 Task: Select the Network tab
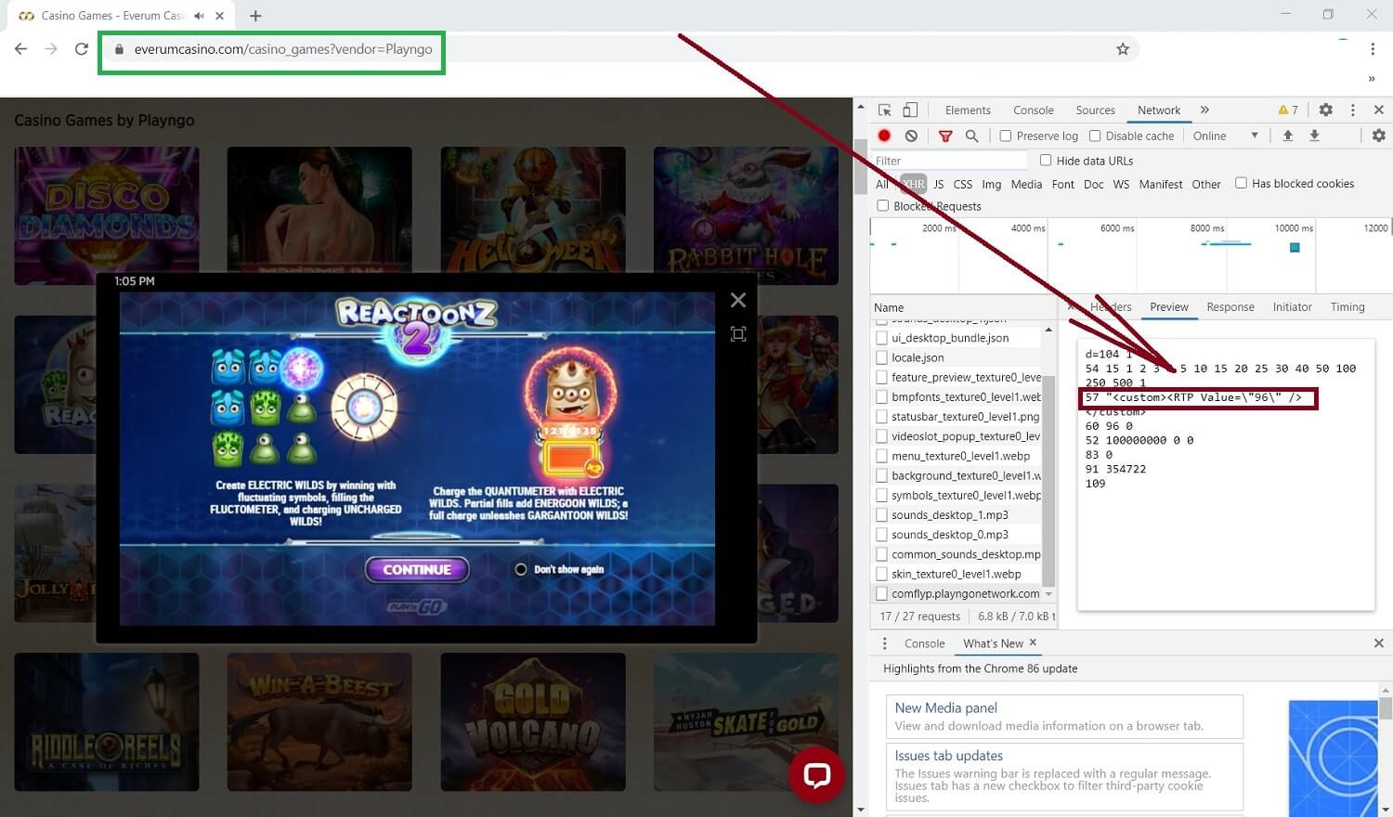1159,110
